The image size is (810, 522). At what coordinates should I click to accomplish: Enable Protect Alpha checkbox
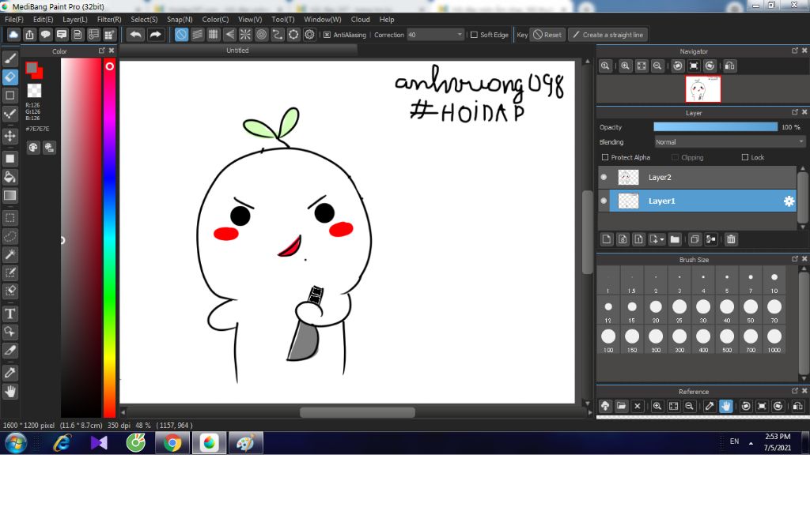[605, 157]
